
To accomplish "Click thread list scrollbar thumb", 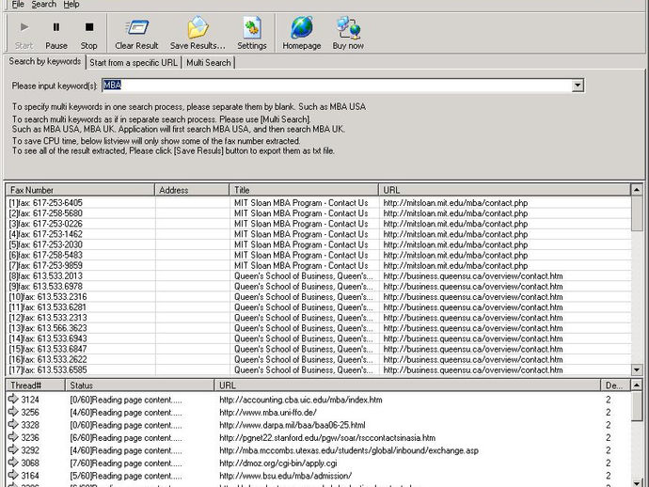I will click(x=637, y=406).
